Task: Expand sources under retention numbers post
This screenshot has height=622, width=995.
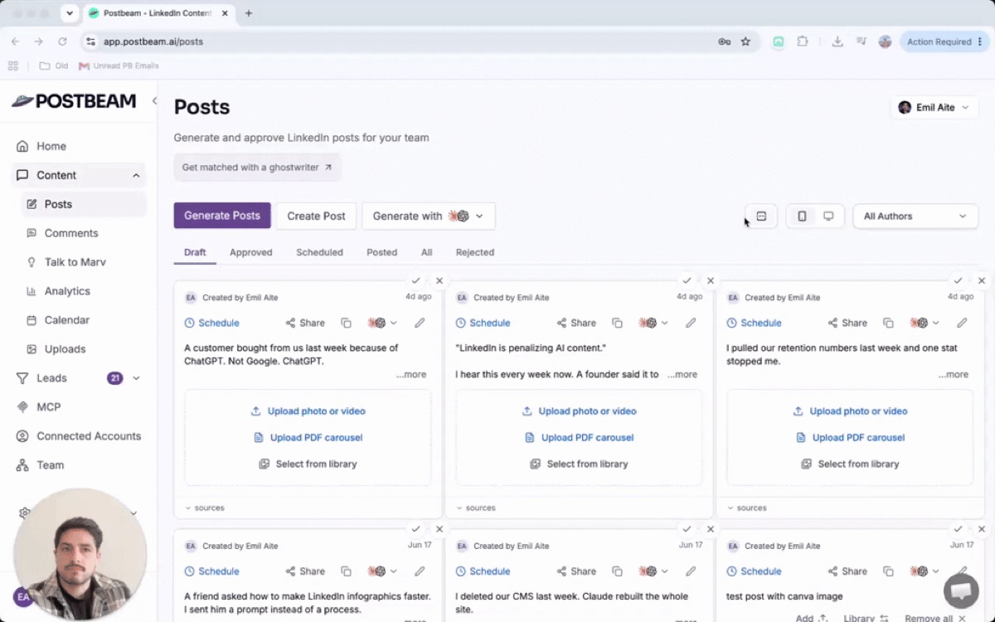Action: pyautogui.click(x=746, y=508)
